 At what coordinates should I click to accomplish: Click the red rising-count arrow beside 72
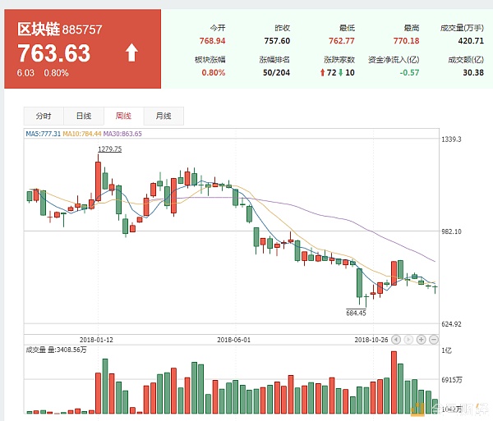[x=322, y=73]
